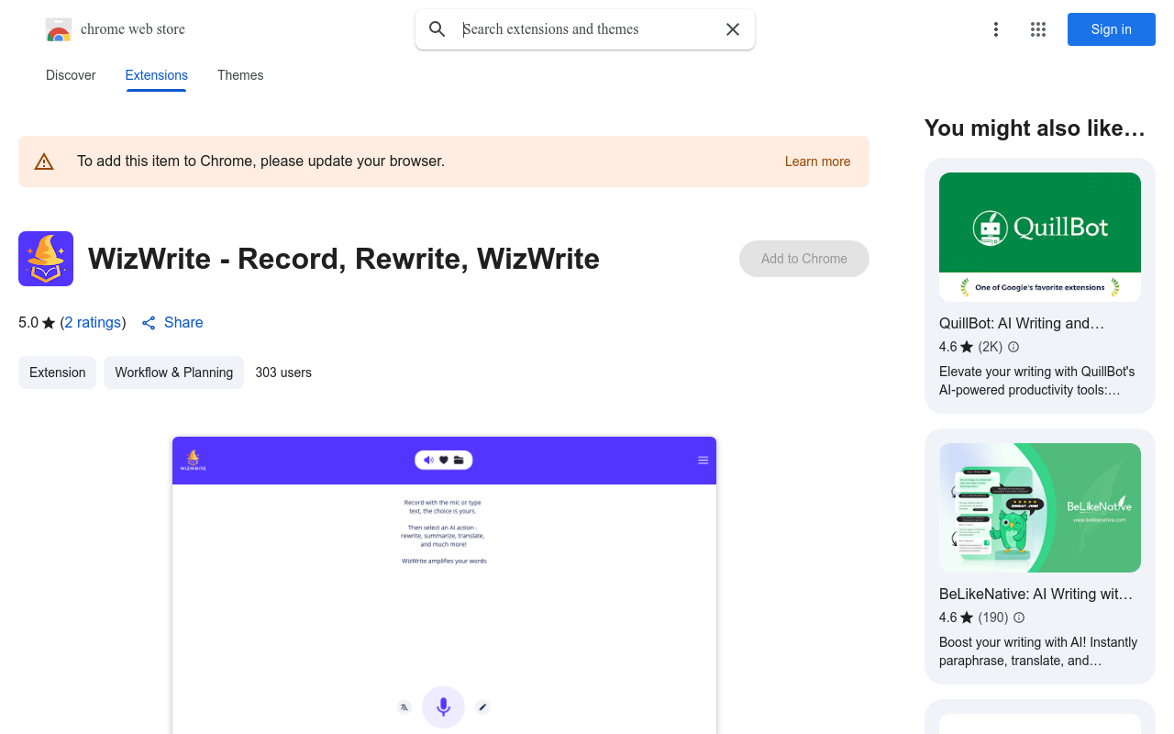Click the translate icon left of the microphone
The image size is (1174, 734).
tap(404, 706)
